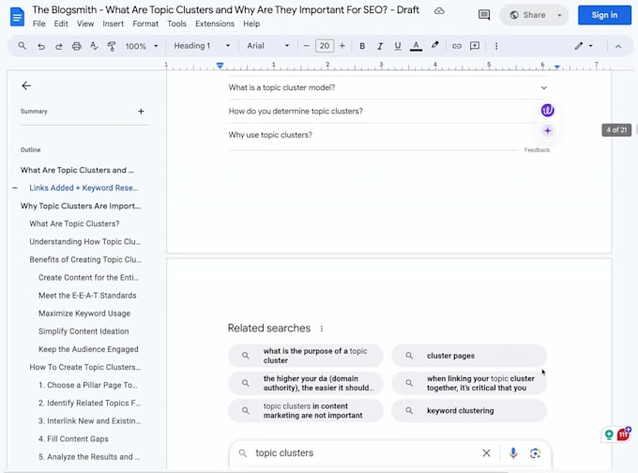Click the cluster pages related search
Viewport: 638px width, 473px height.
pyautogui.click(x=469, y=356)
